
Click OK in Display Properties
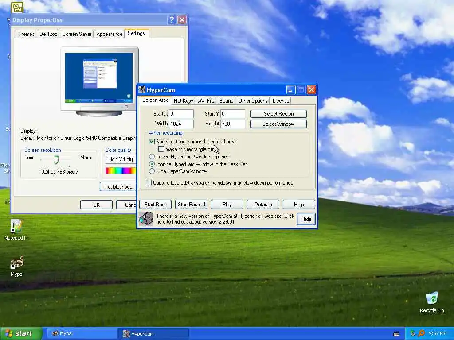pyautogui.click(x=96, y=205)
